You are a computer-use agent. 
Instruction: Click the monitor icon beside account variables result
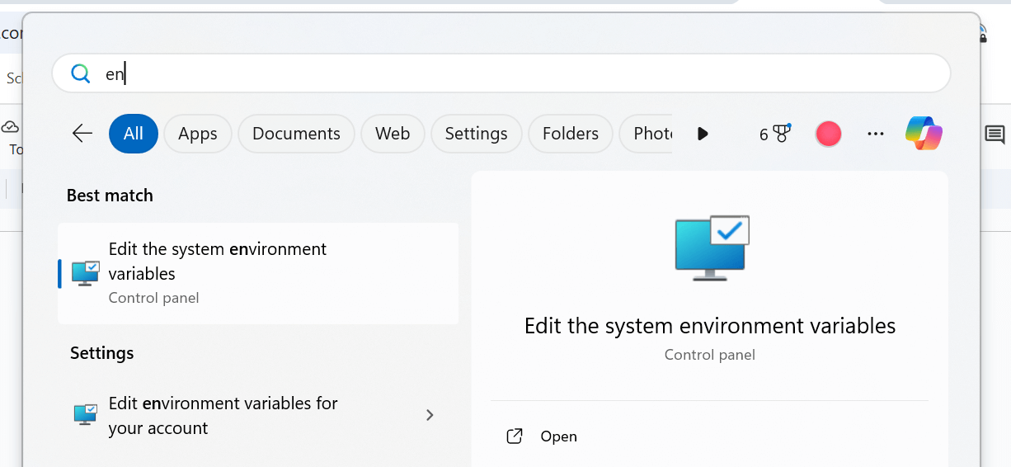[x=86, y=414]
